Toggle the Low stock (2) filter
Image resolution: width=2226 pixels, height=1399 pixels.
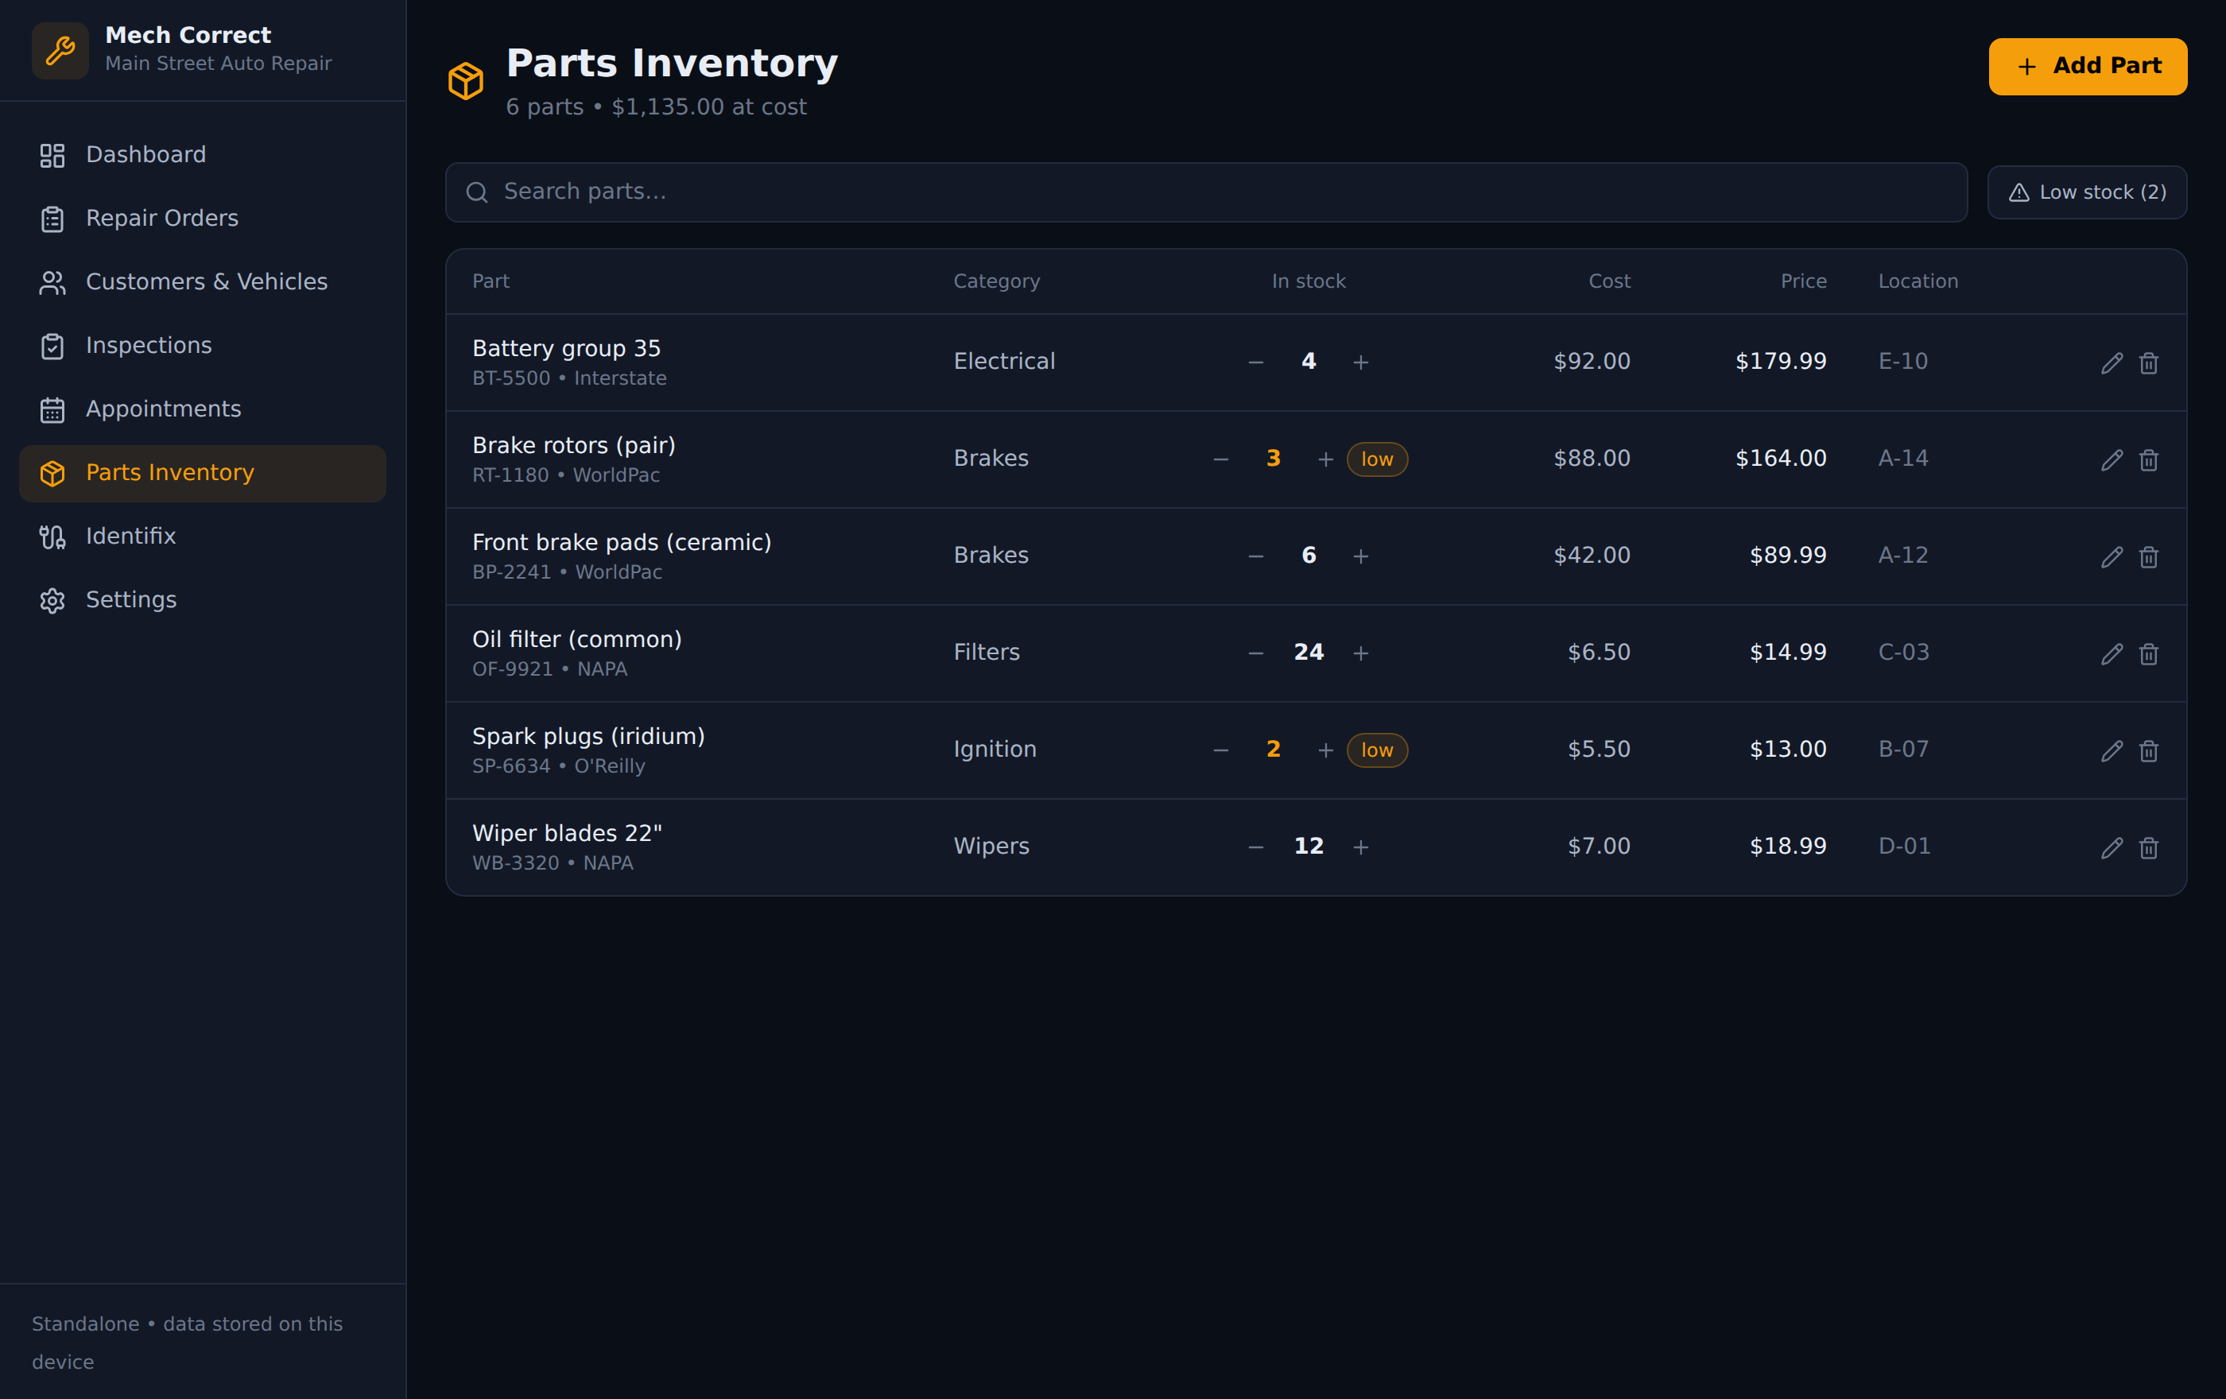[2086, 192]
